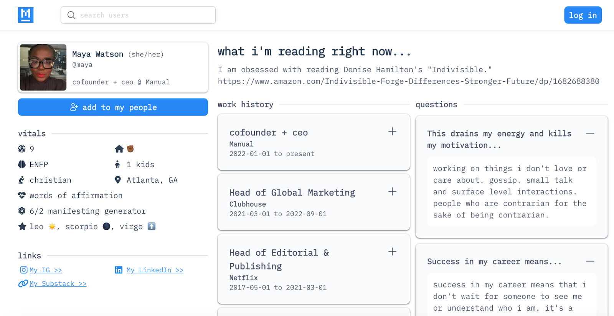Focus the search users field
This screenshot has width=614, height=316.
coord(138,15)
